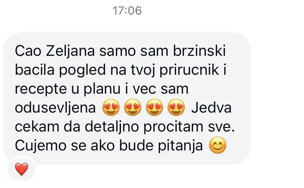Select the word 'Zeljana' in the message
The width and height of the screenshot is (304, 188).
[70, 52]
